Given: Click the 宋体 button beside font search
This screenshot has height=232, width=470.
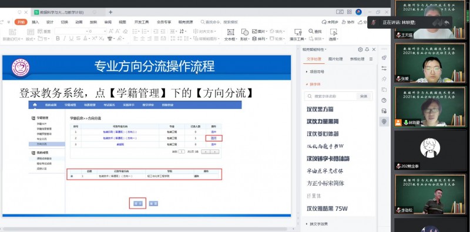Looking at the screenshot, I should coord(364,96).
